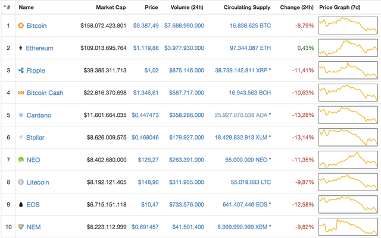Click the Stellar rocket logo icon

[x=21, y=138]
